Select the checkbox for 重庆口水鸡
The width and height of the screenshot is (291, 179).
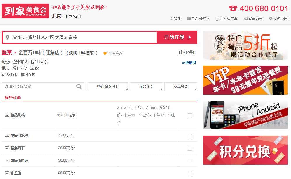(190, 136)
